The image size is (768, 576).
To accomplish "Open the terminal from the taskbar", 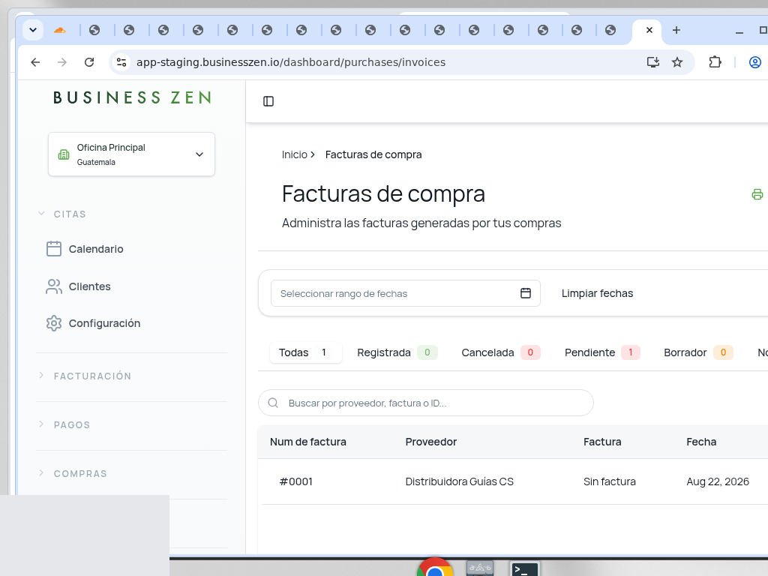I will click(524, 568).
